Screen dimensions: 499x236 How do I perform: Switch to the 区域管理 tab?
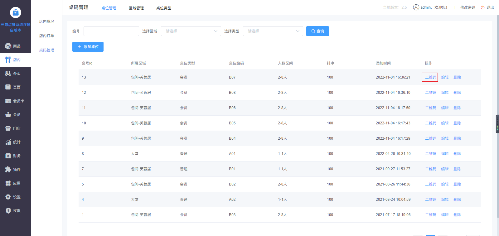[x=136, y=8]
